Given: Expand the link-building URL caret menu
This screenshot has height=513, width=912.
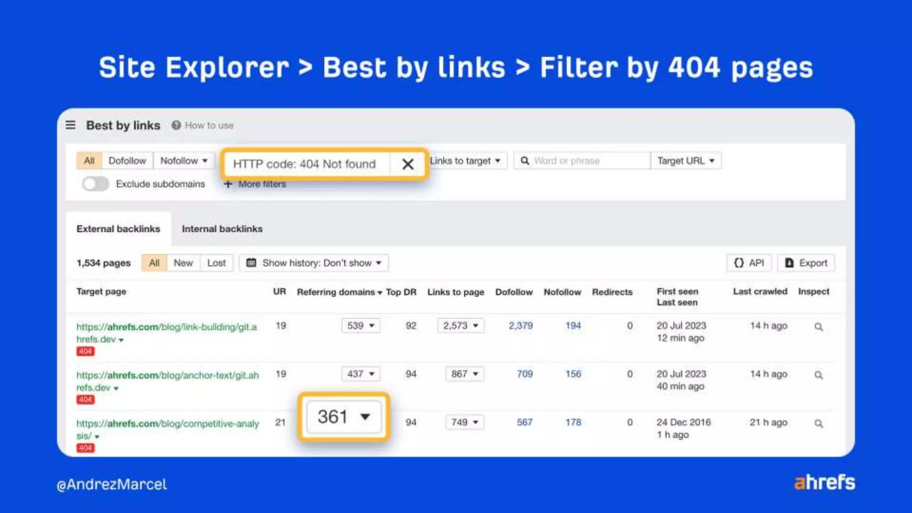Looking at the screenshot, I should coord(121,340).
